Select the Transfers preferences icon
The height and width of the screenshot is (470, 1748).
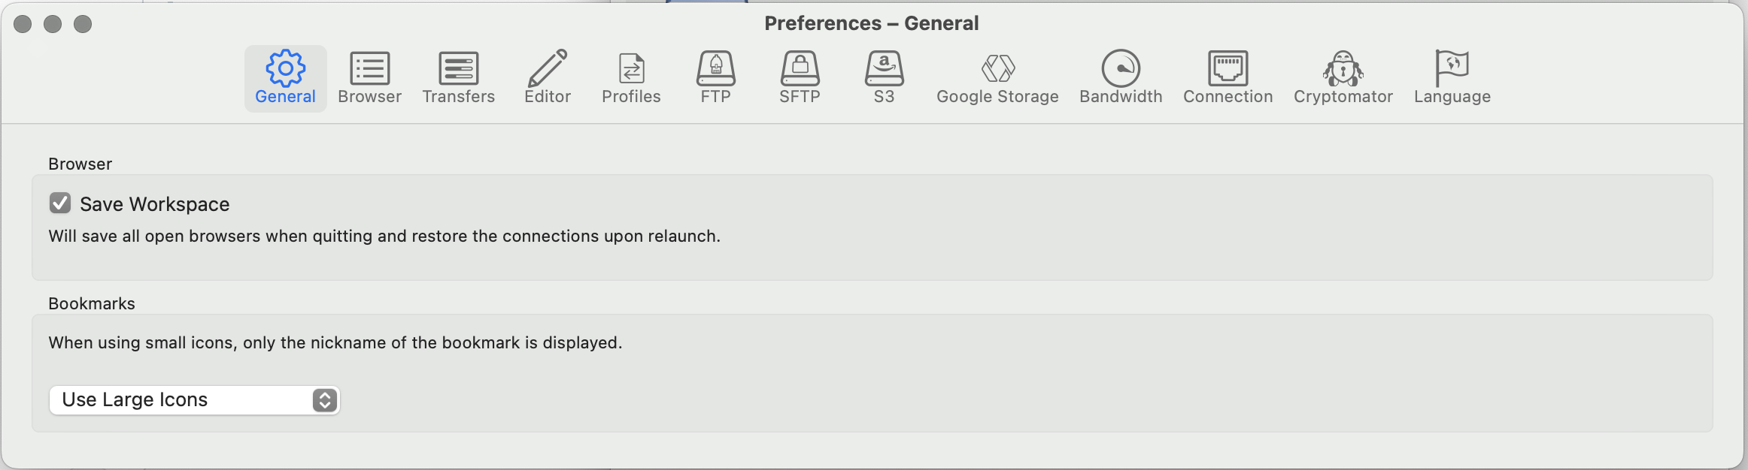point(458,69)
